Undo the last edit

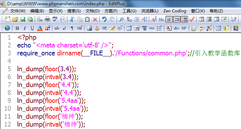click(x=105, y=19)
